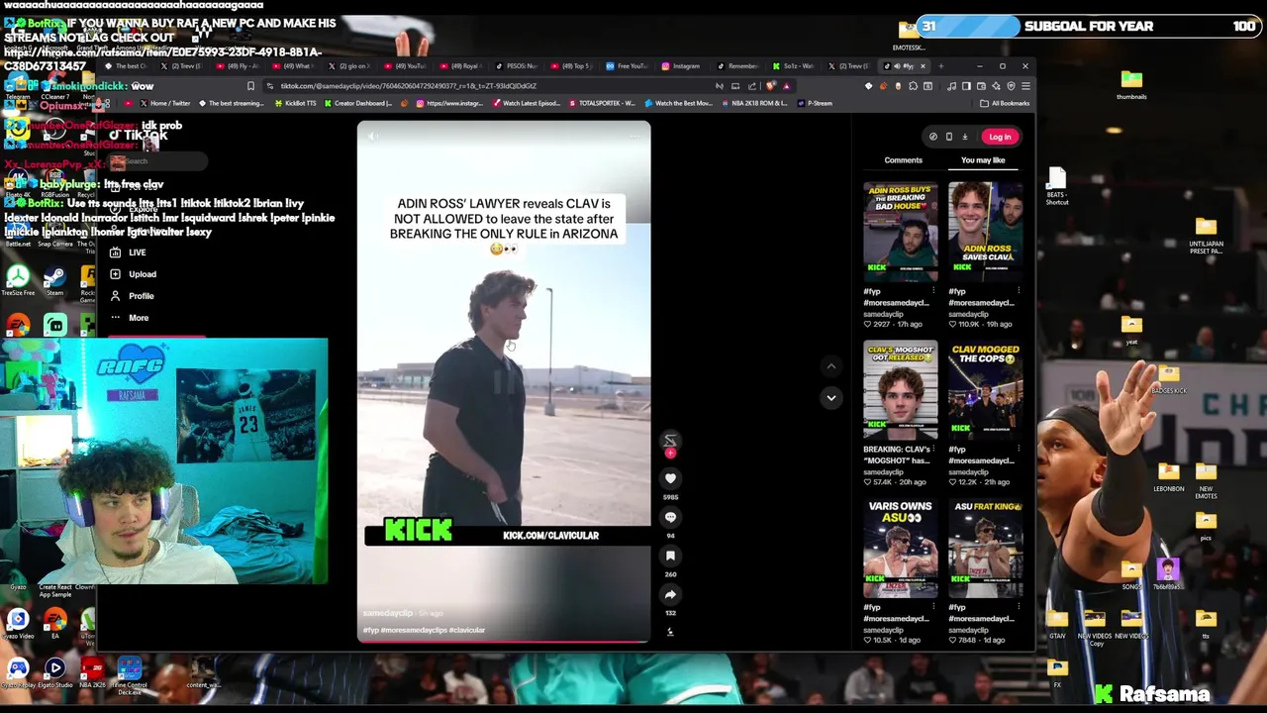Open 'ADIN ROSS SAVES CLAV' video thumbnail

tap(985, 230)
